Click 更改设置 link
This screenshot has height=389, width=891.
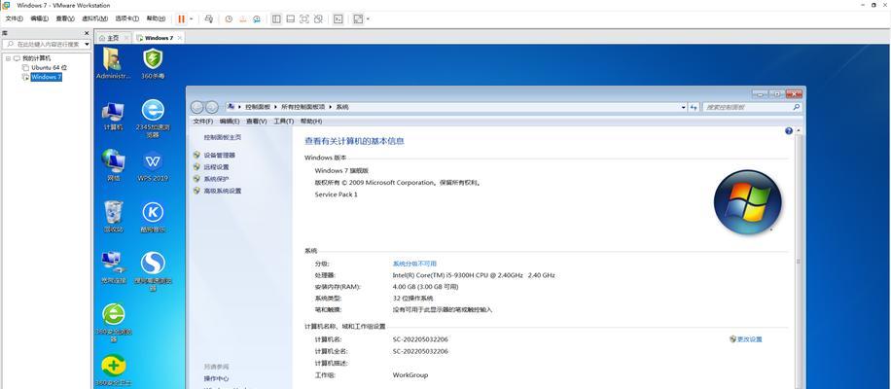tap(750, 339)
